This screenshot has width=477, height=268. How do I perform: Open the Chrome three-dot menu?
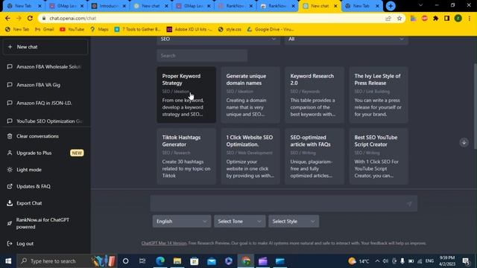click(x=470, y=19)
